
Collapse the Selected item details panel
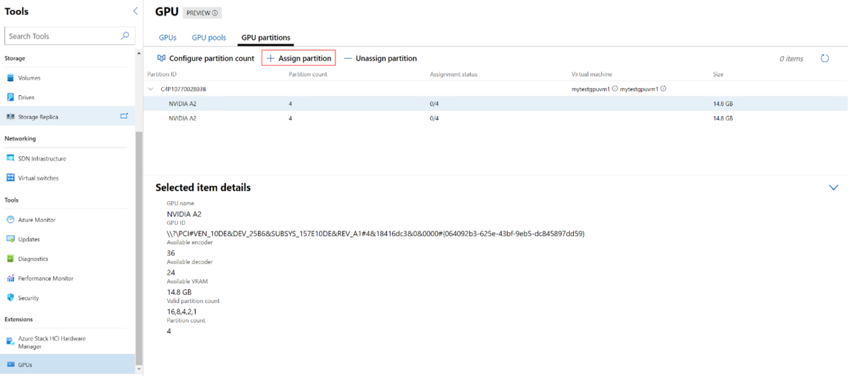(x=834, y=187)
